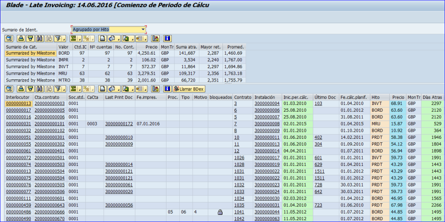Show graphic chart icon in summary toolbar
Image resolution: width=445 pixels, height=222 pixels.
pyautogui.click(x=155, y=38)
